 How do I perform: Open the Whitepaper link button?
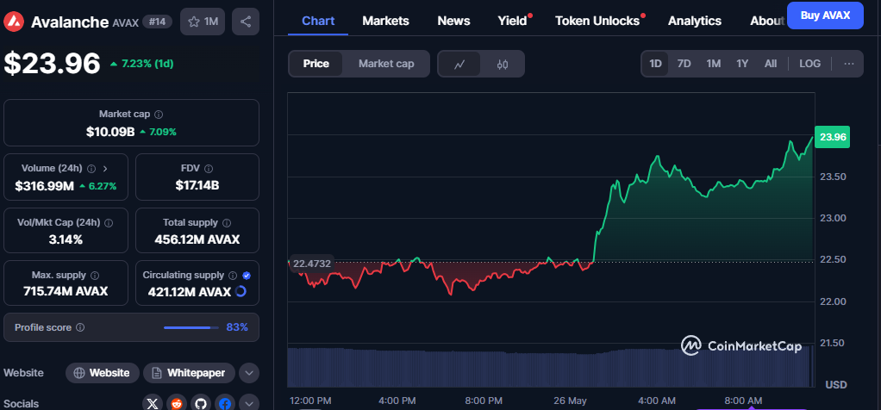pos(190,373)
